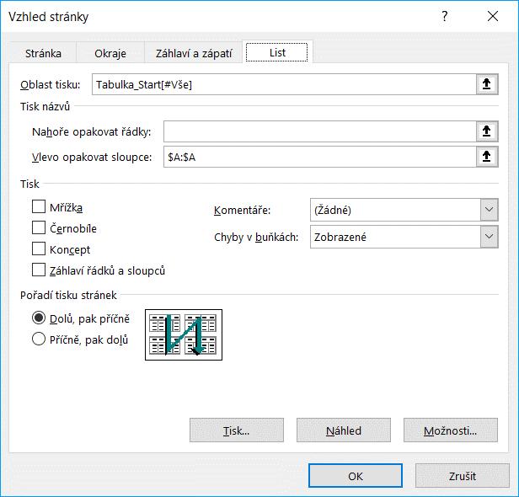The height and width of the screenshot is (497, 519).
Task: Click the Tisk... button
Action: tap(237, 430)
